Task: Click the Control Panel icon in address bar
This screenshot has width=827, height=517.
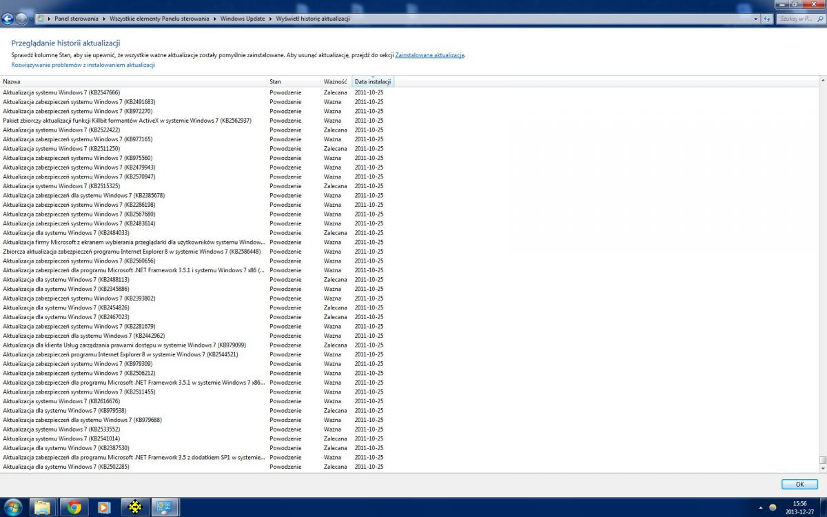Action: [x=41, y=19]
